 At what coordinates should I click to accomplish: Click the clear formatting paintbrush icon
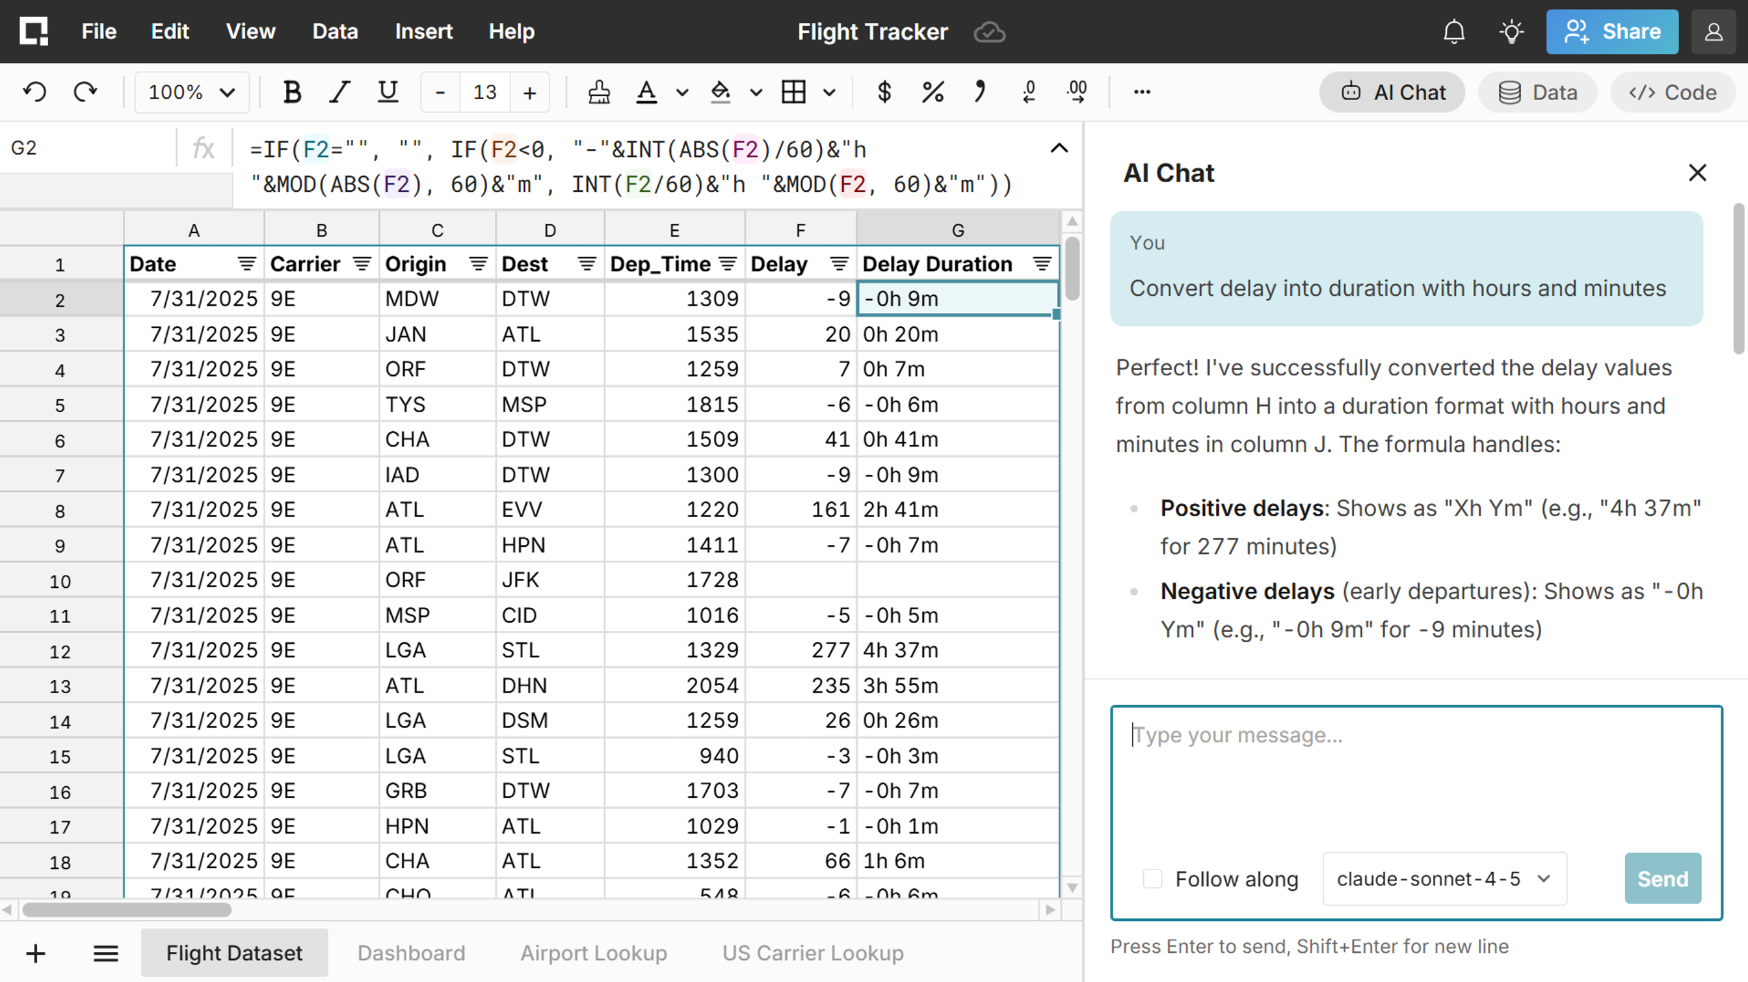click(598, 92)
